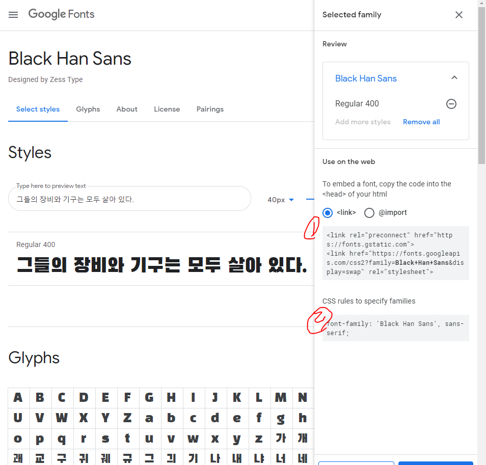
Task: Select glyph K in the grid
Action: coord(237,397)
